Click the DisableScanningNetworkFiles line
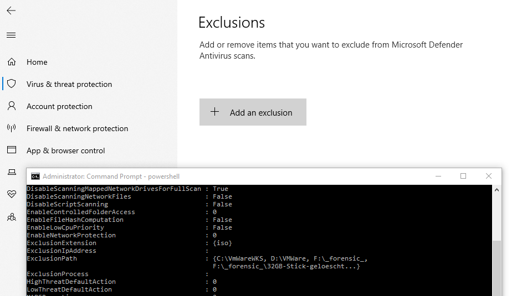This screenshot has height=296, width=527. click(129, 196)
